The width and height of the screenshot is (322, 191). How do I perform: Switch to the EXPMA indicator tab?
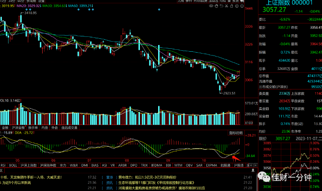tap(211, 165)
